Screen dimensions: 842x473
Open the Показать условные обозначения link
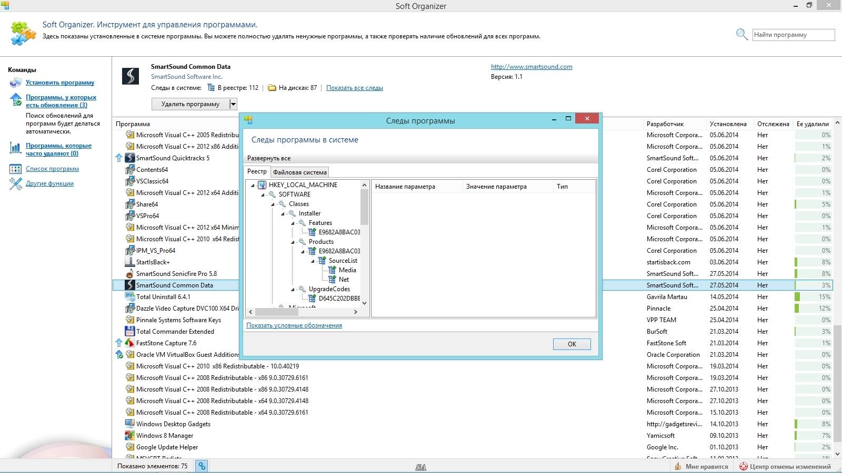[294, 325]
